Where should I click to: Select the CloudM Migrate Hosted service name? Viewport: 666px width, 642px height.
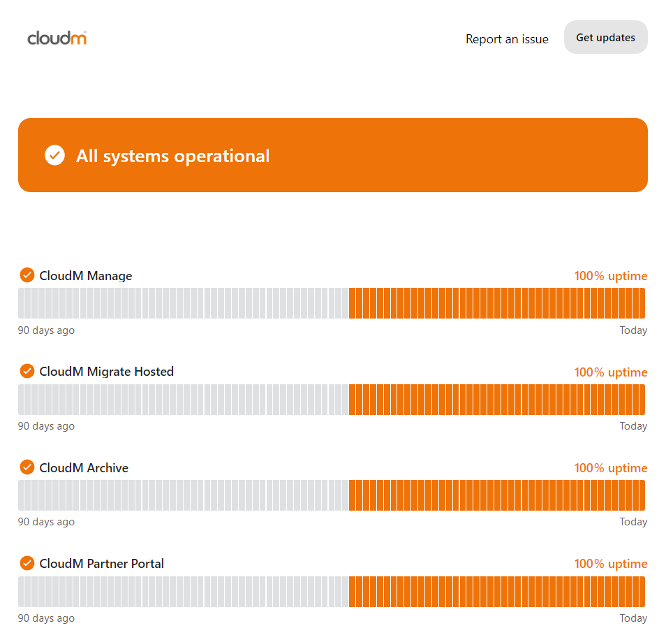point(107,372)
